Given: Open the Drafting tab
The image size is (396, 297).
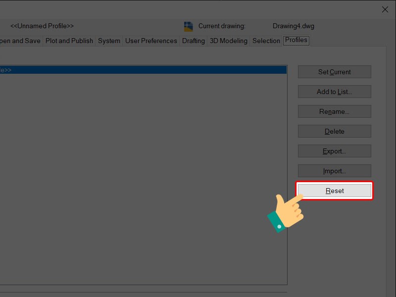Looking at the screenshot, I should tap(193, 41).
